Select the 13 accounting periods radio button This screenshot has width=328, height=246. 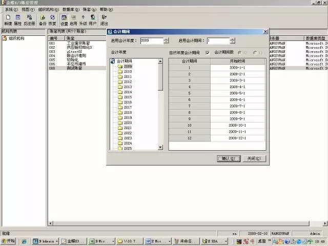[x=255, y=53]
